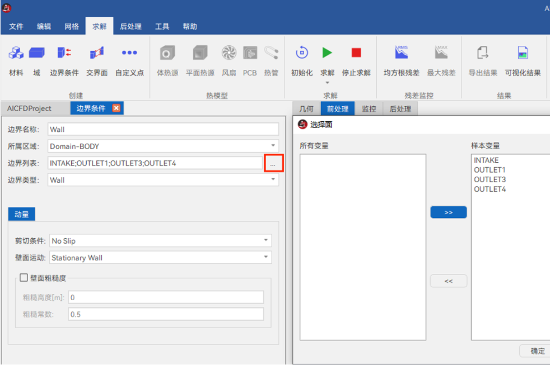Select the 平面热源 planar heat source icon
The width and height of the screenshot is (550, 365).
point(200,53)
